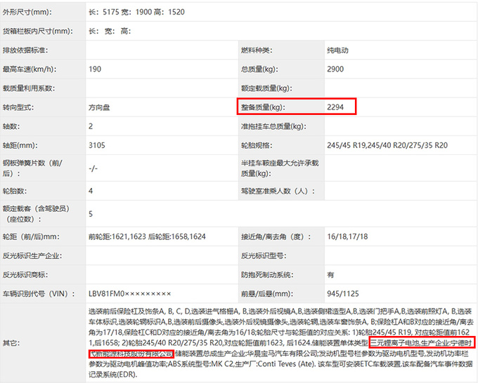Select the seating capacity value 5

[x=91, y=214]
